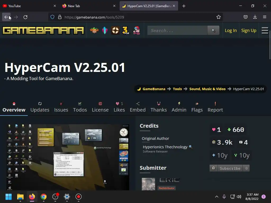Viewport: 271px width, 203px height.
Task: Open the Sonic 3 A.I.R. game icon
Action: point(126,30)
